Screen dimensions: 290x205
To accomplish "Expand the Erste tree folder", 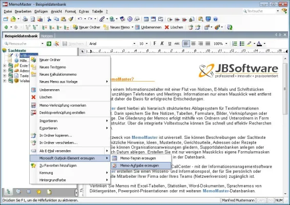I will coord(5,66).
